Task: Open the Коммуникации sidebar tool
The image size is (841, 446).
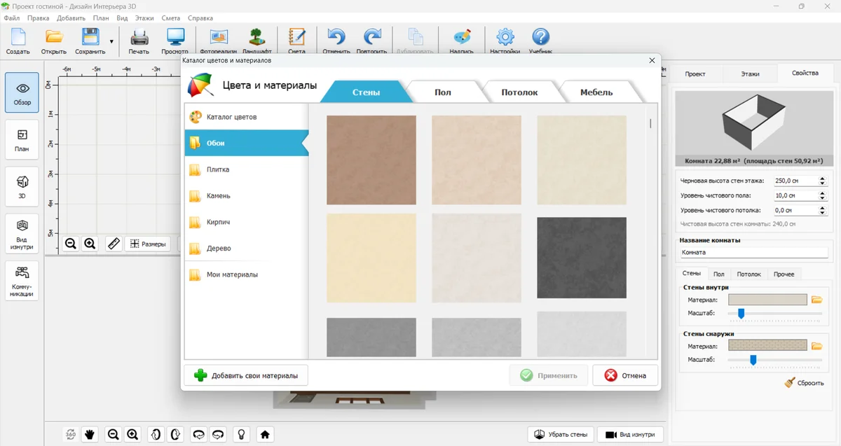Action: [22, 281]
